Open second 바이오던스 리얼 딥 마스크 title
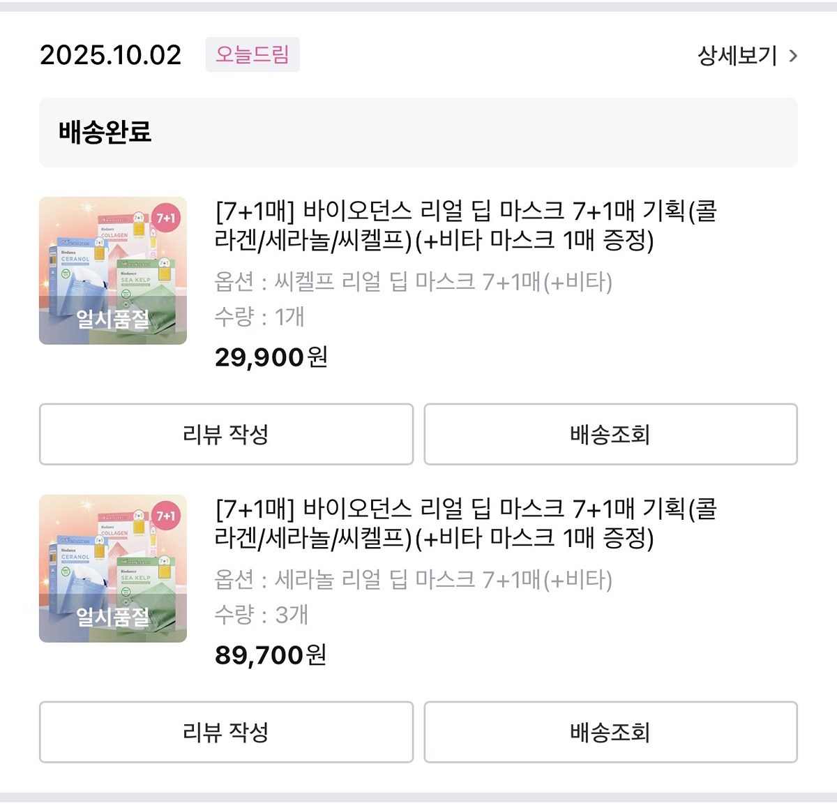837x808 pixels. click(466, 523)
